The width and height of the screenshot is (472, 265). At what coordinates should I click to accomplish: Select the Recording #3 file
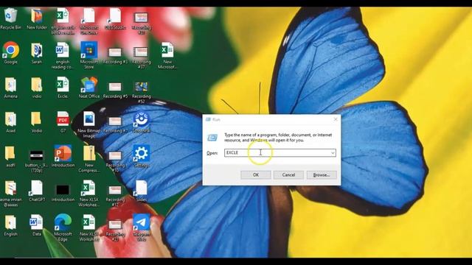click(x=115, y=55)
